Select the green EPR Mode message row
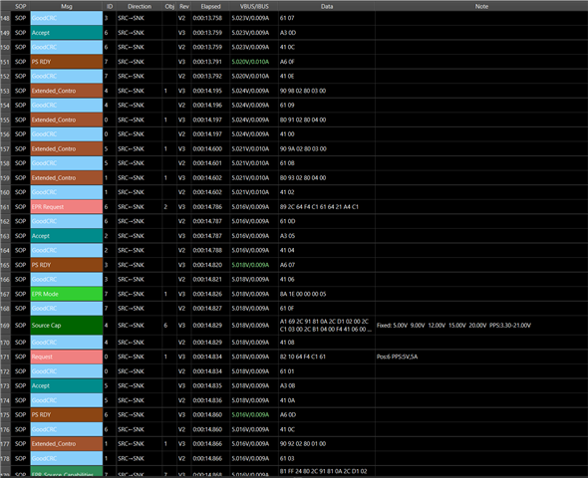The height and width of the screenshot is (478, 588). (67, 294)
